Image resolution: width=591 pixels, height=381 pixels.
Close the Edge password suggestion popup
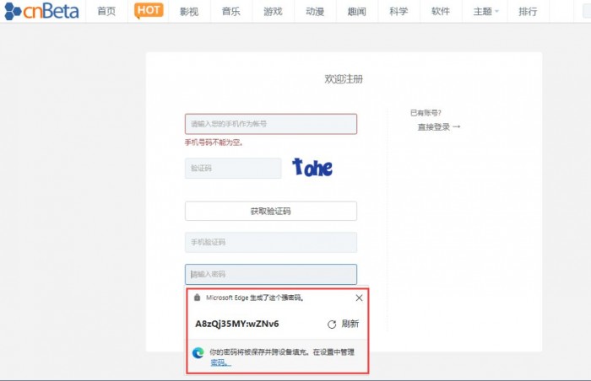click(359, 298)
